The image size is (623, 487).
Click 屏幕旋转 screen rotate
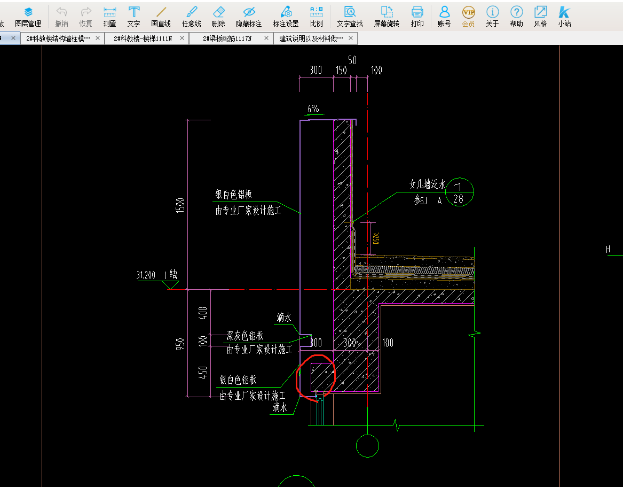coord(387,17)
